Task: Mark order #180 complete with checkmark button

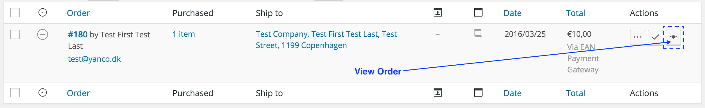Action: point(655,37)
